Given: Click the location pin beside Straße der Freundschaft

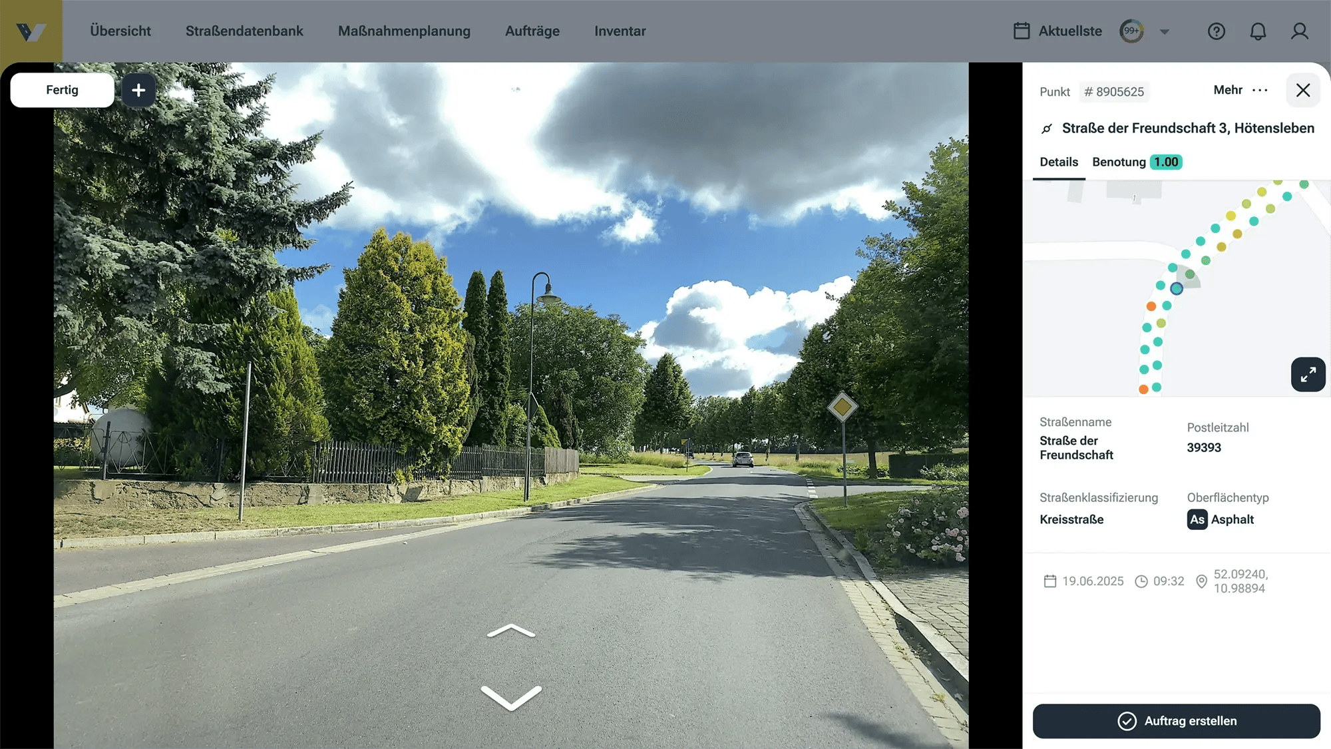Looking at the screenshot, I should point(1047,128).
